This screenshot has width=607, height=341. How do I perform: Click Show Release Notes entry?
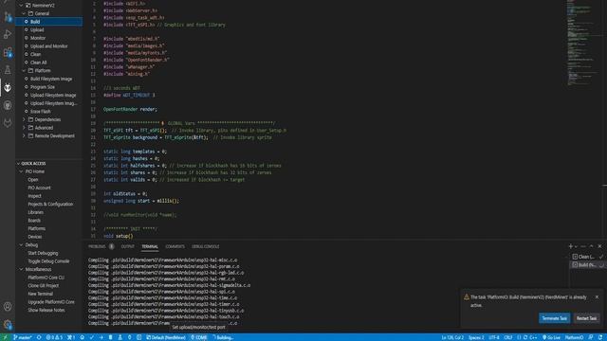click(x=46, y=310)
